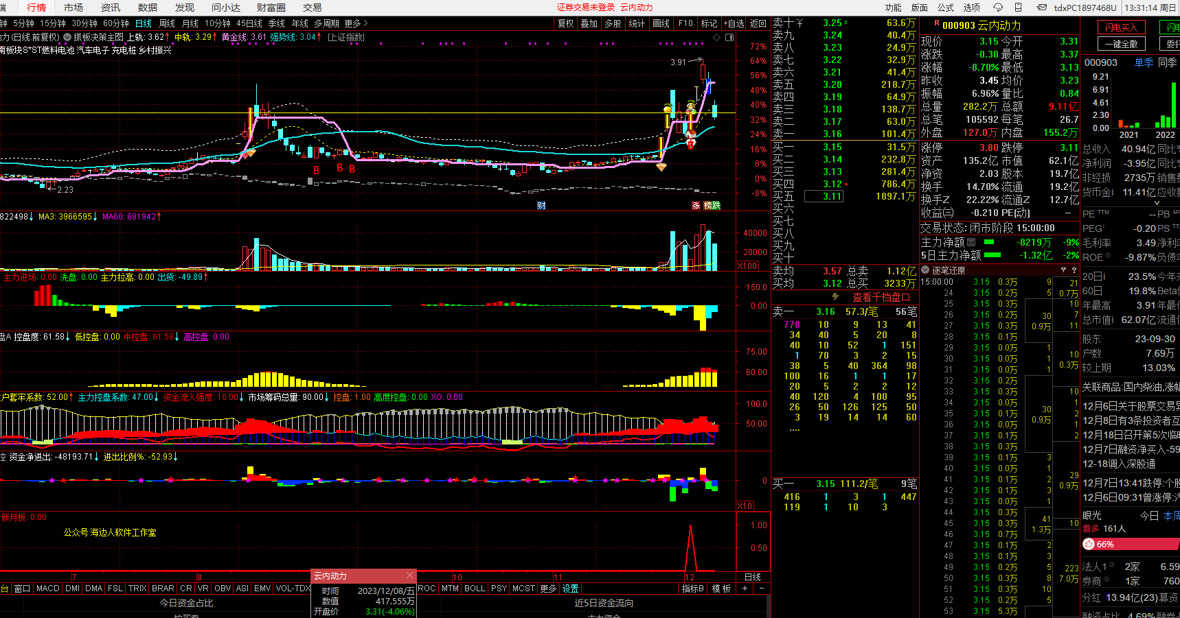Open F10 company info

pyautogui.click(x=685, y=23)
